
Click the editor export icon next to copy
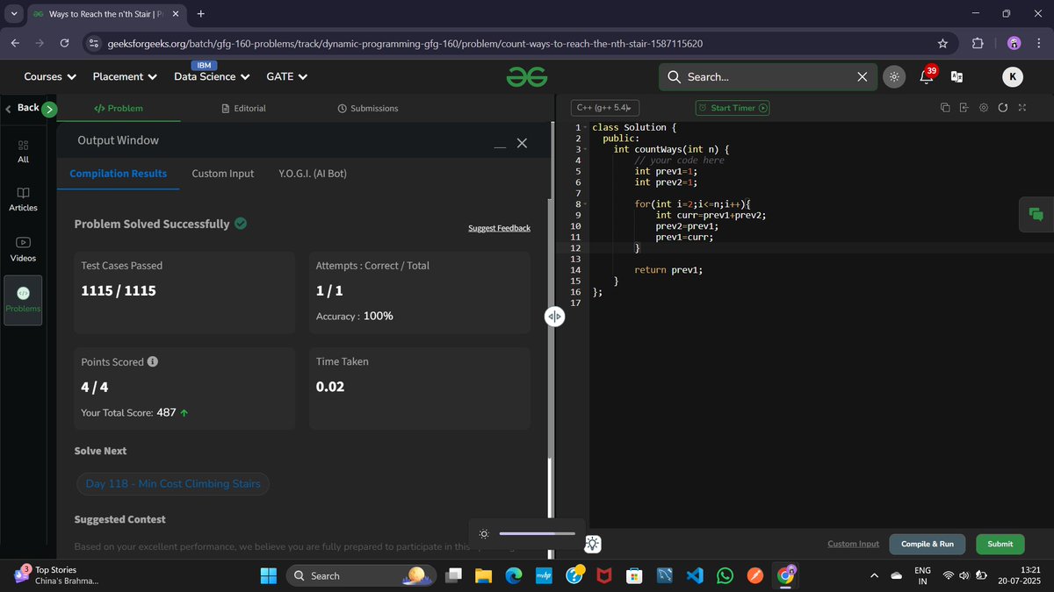[x=964, y=108]
